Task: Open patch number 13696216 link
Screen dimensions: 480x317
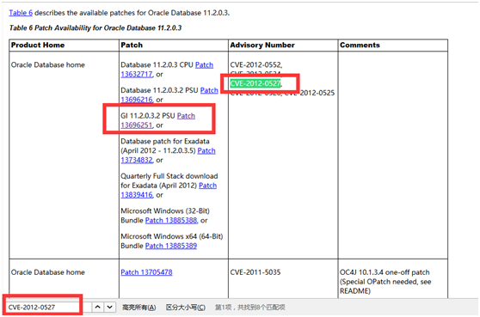Action: click(x=137, y=100)
